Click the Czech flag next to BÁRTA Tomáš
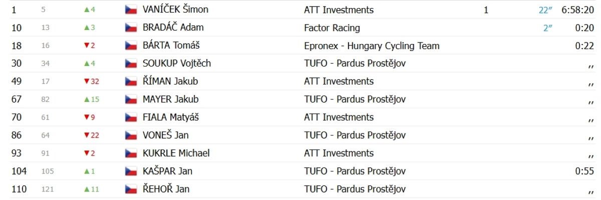 131,46
